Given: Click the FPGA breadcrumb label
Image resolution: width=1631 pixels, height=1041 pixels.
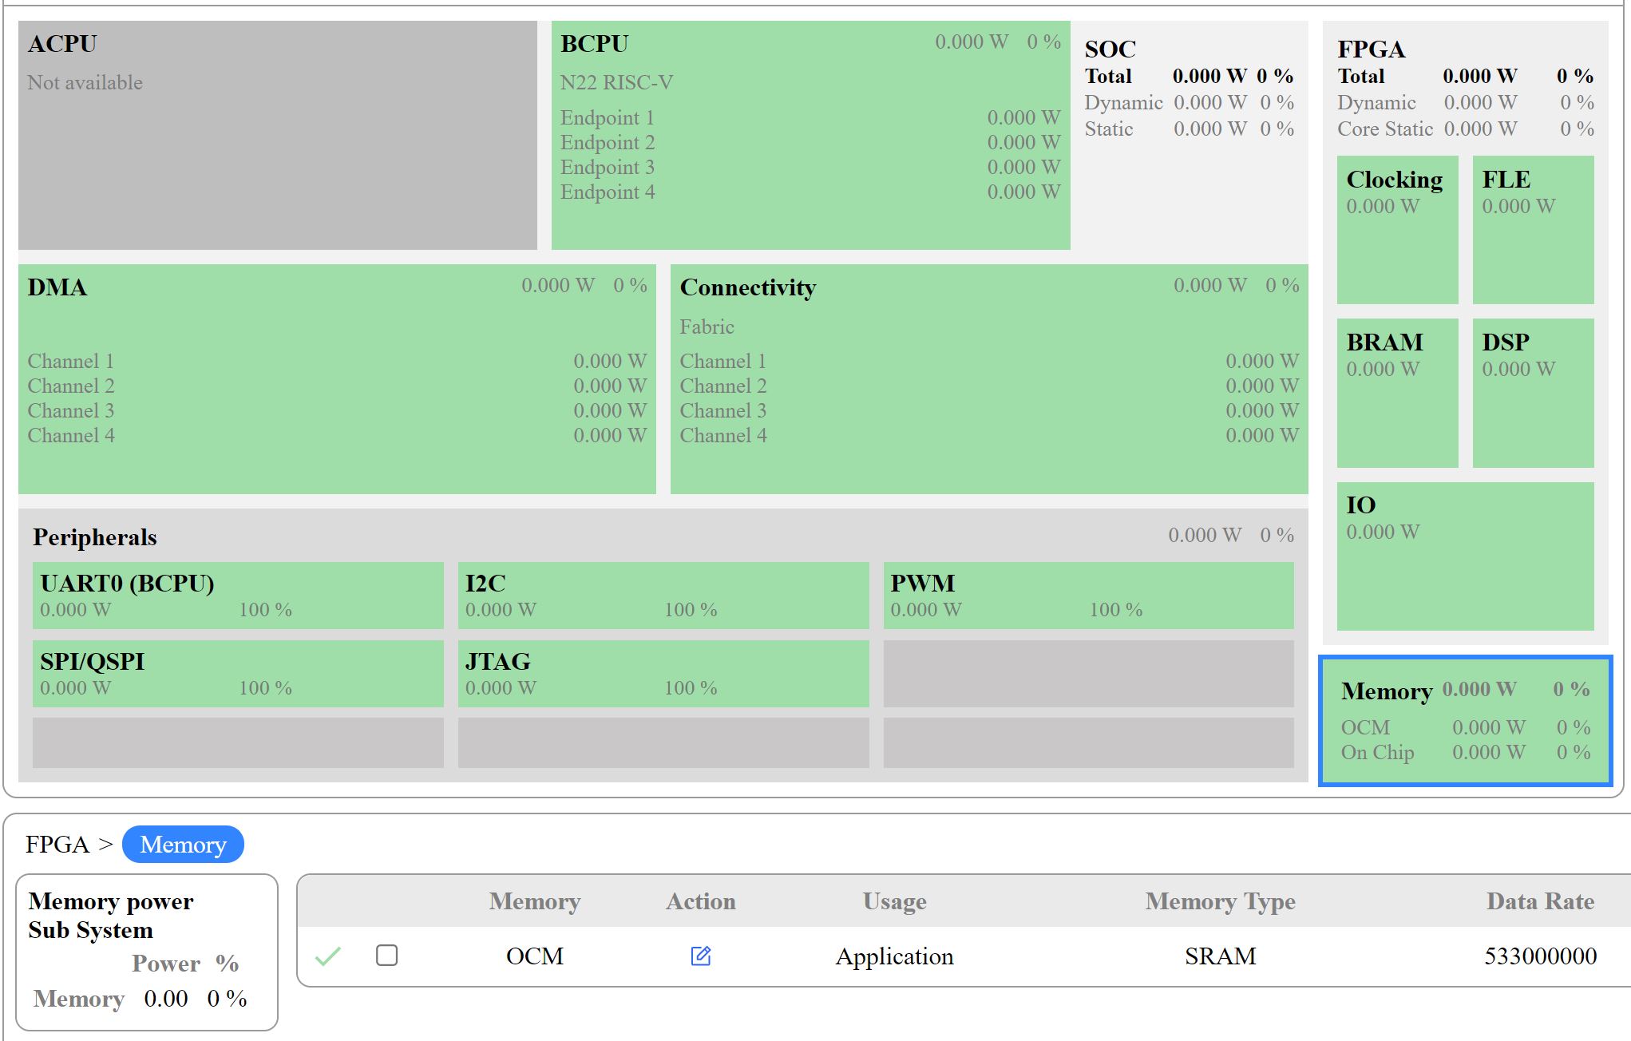Looking at the screenshot, I should point(57,845).
